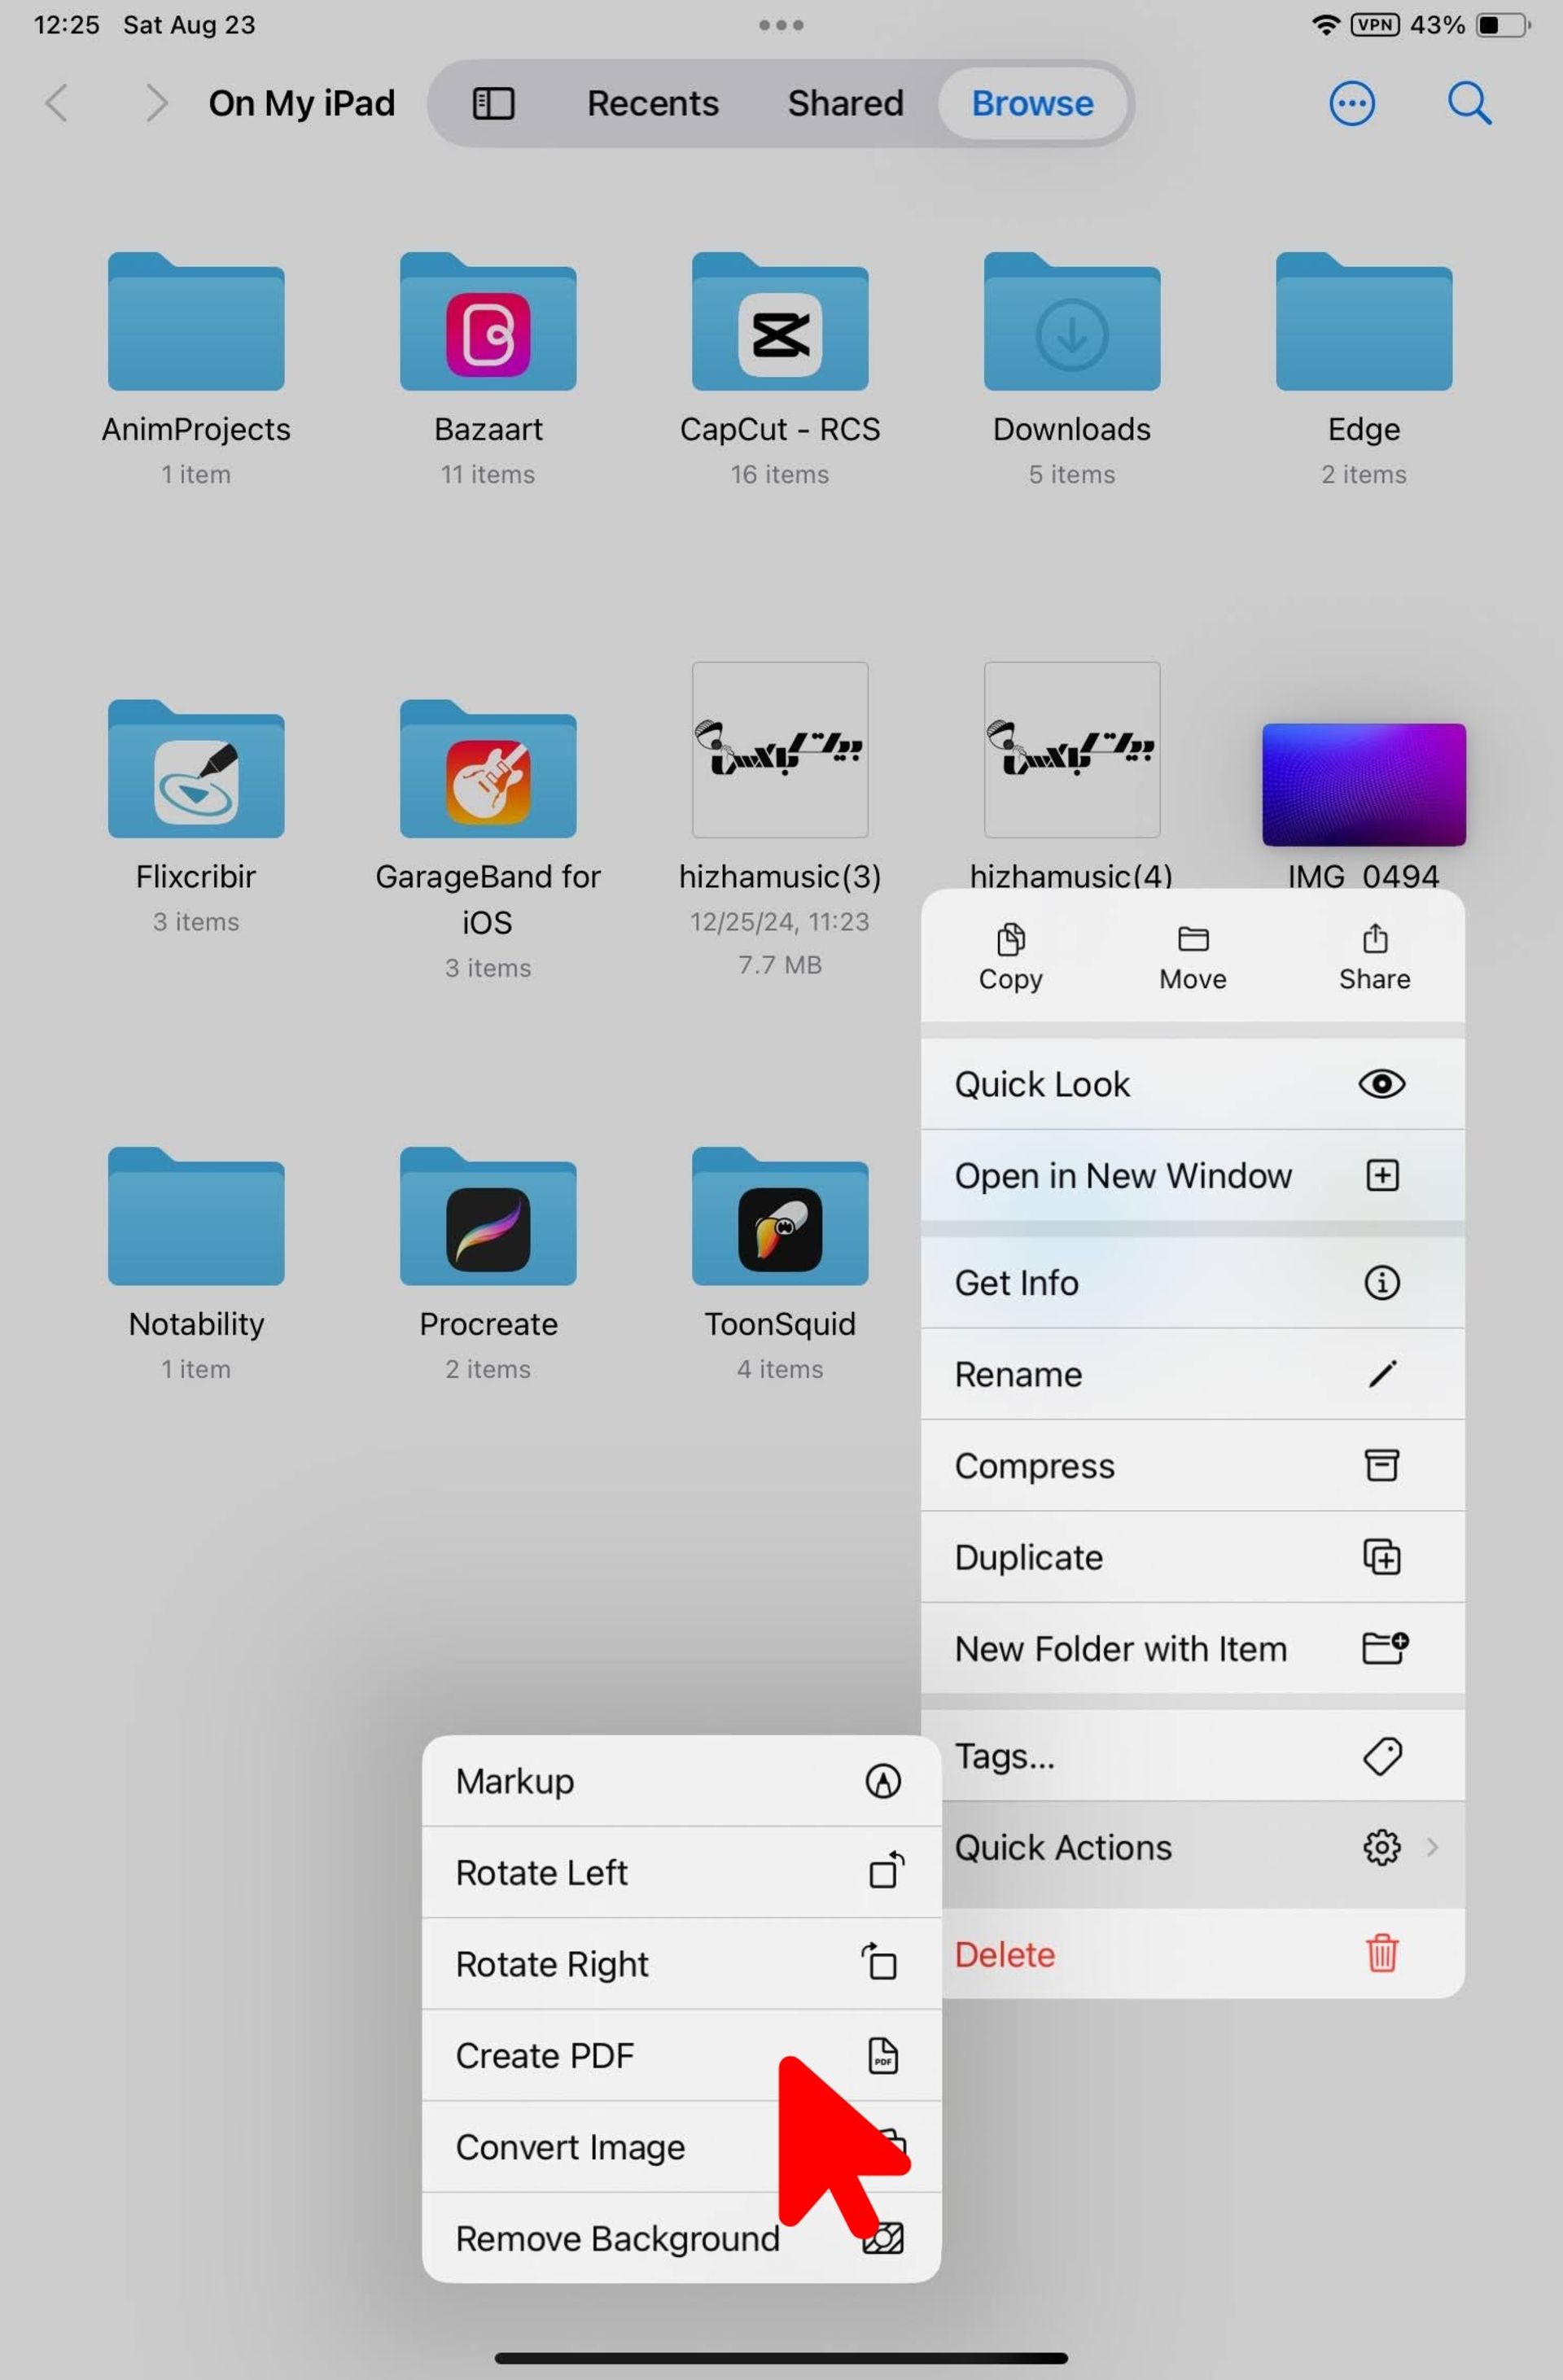The image size is (1563, 2380).
Task: Tap the back navigation chevron
Action: point(57,103)
